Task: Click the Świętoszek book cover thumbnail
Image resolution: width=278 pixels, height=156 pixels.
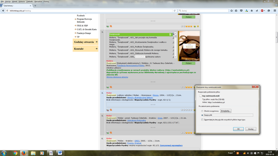Action: click(189, 46)
